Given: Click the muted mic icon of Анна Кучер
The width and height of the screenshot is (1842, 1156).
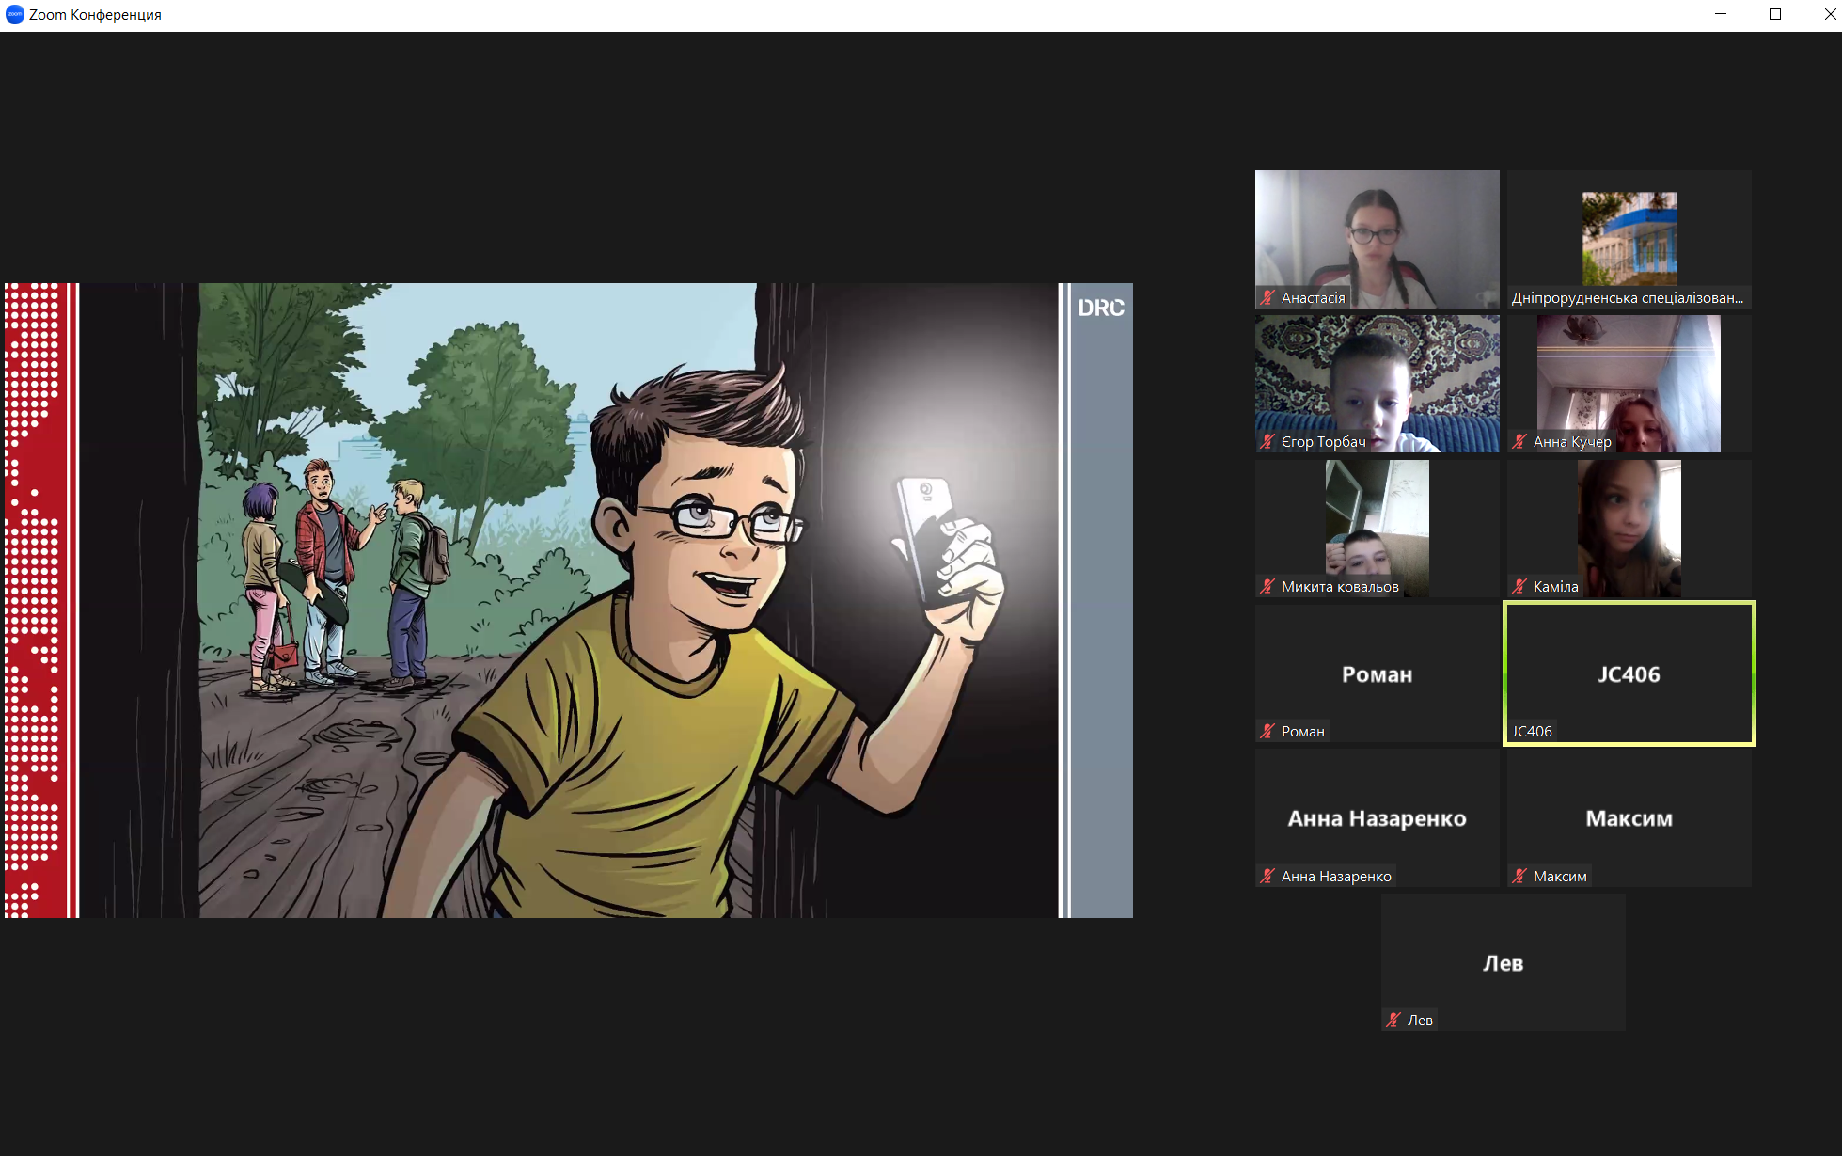Looking at the screenshot, I should [1519, 442].
